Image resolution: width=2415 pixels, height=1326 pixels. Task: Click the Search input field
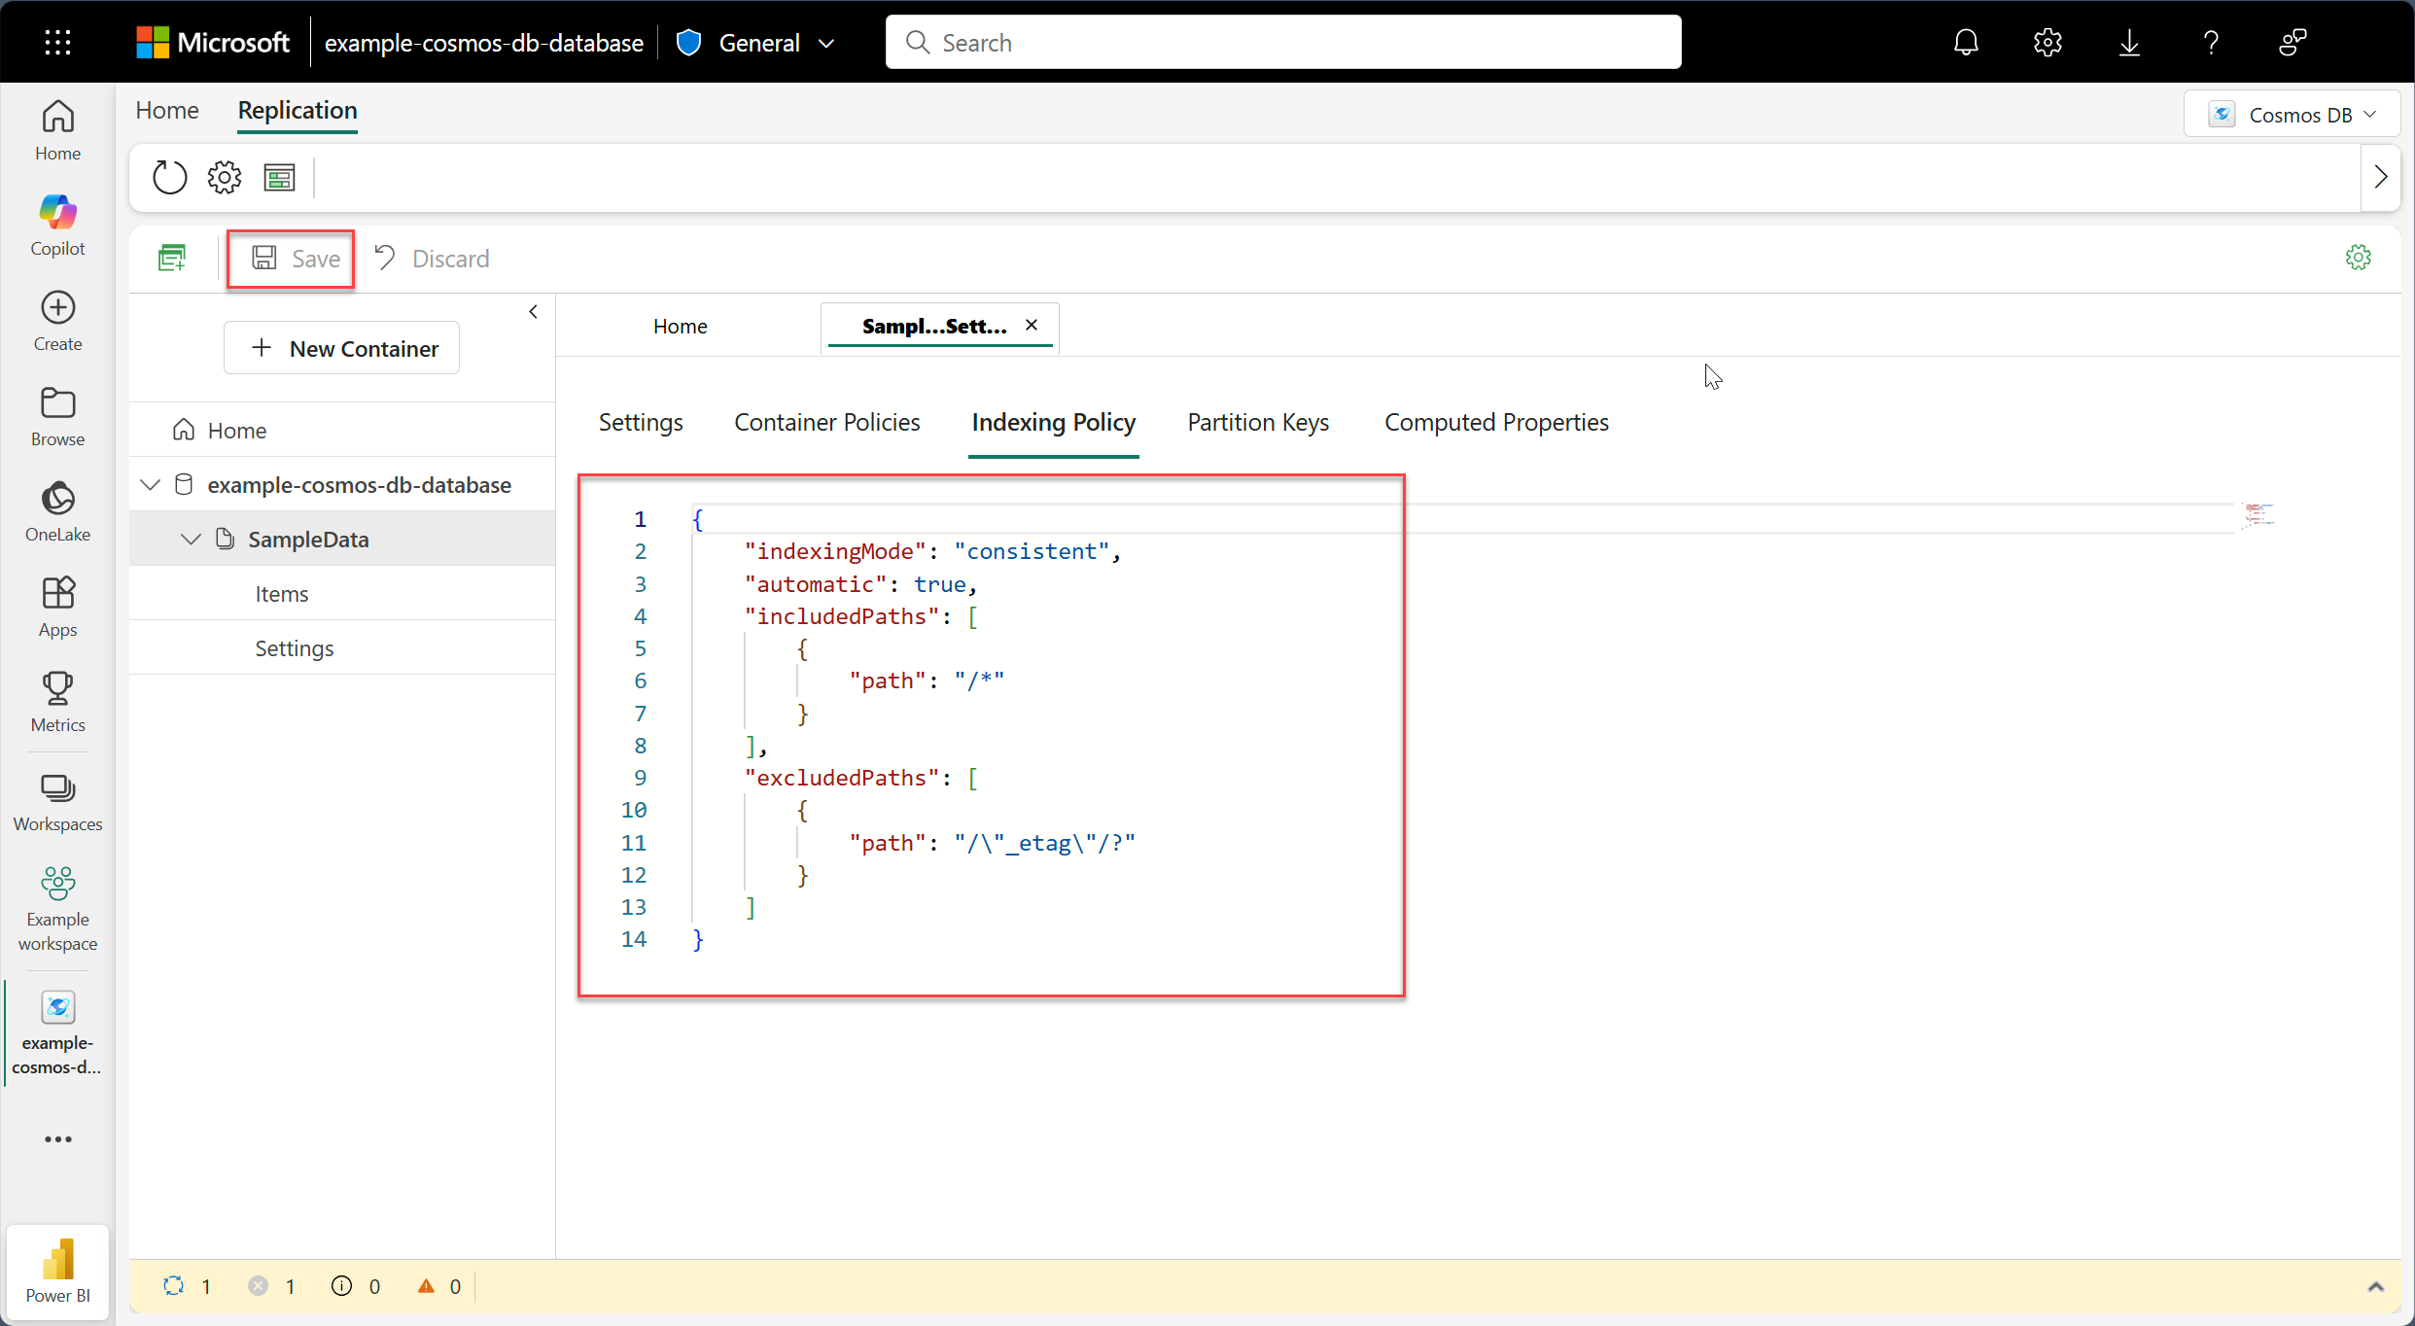pos(1283,43)
